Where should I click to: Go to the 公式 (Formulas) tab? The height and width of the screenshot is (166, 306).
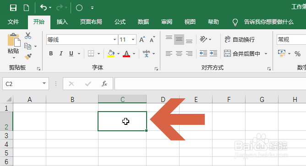pos(120,22)
